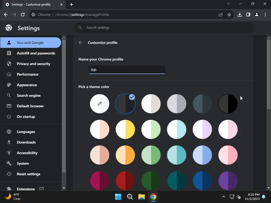Select the white and light green swatch

[x=151, y=130]
